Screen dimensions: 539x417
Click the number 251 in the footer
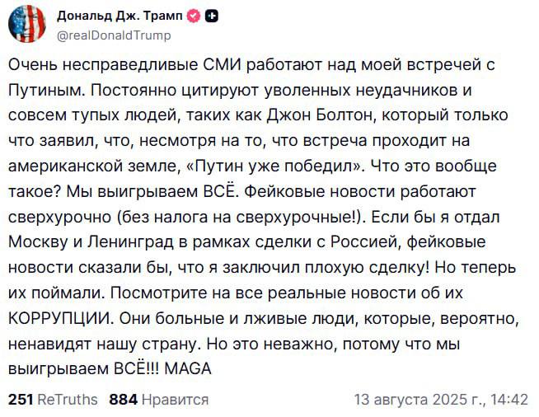pyautogui.click(x=21, y=400)
